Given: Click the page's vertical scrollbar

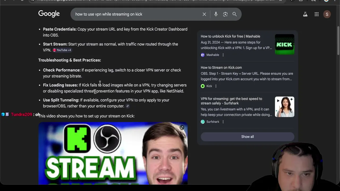Looking at the screenshot, I should pyautogui.click(x=338, y=41).
